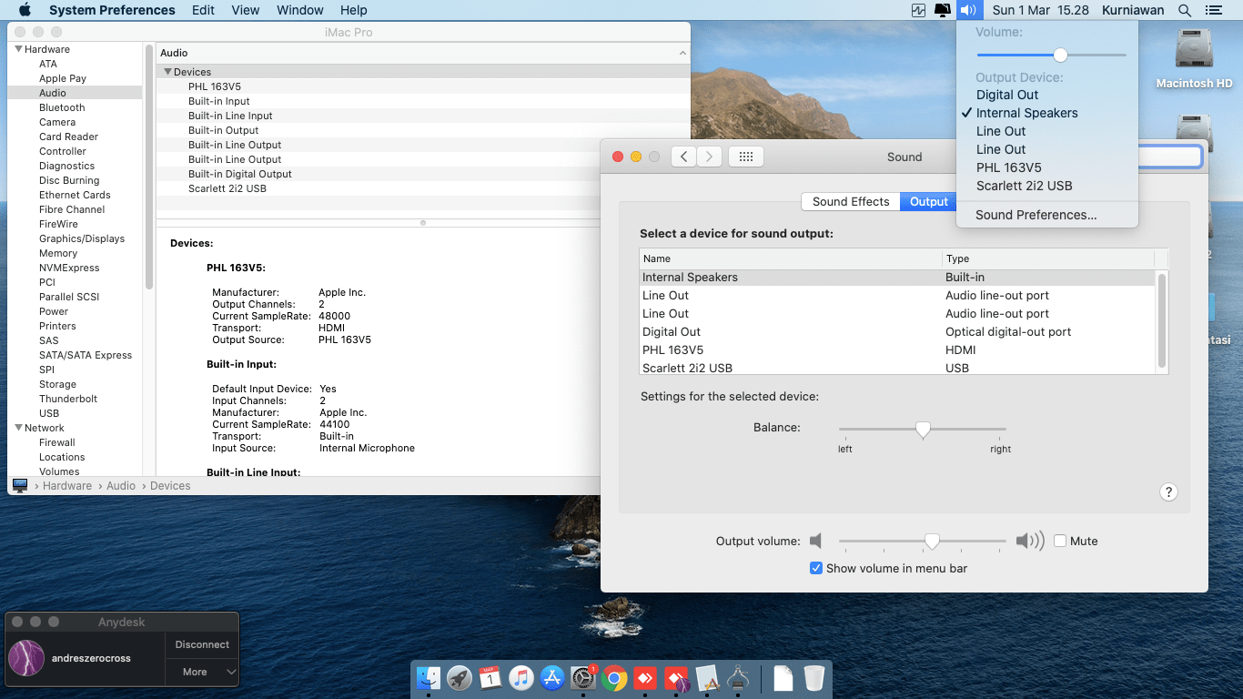Toggle the Mute checkbox
The width and height of the screenshot is (1243, 699).
1060,541
